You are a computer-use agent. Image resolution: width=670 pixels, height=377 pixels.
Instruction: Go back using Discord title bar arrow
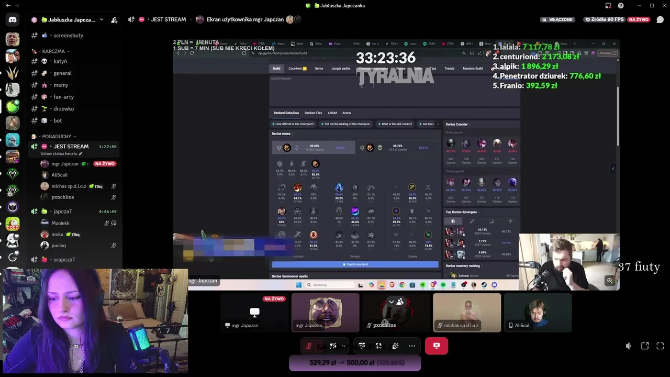click(8, 6)
